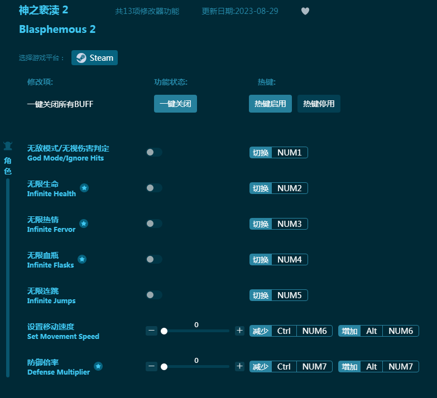The image size is (437, 398).
Task: Select 热键启用 hotkey enable button
Action: (270, 104)
